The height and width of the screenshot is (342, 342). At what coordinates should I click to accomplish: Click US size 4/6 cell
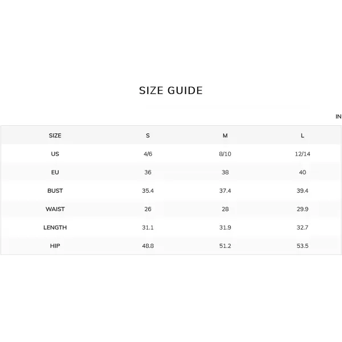[x=148, y=154]
